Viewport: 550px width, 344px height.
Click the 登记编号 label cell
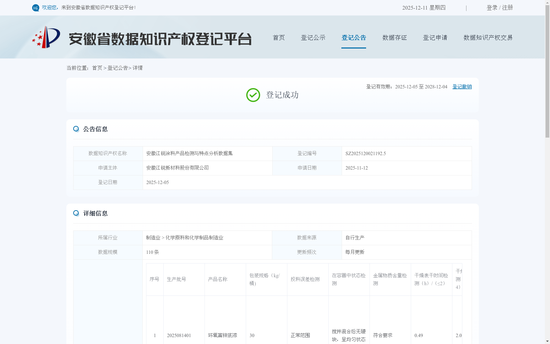307,153
